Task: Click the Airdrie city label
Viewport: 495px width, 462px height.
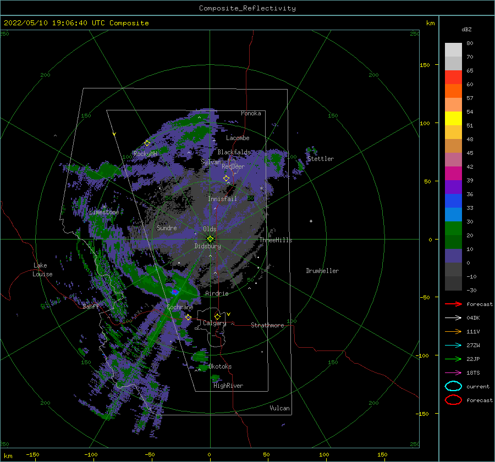Action: pyautogui.click(x=217, y=293)
